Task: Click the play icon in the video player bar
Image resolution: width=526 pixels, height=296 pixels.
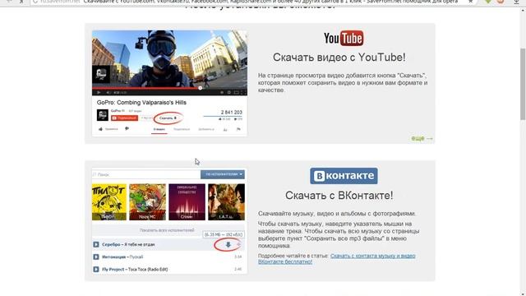Action: (99, 92)
